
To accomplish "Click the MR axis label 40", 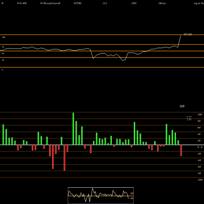I will click(x=199, y=134).
